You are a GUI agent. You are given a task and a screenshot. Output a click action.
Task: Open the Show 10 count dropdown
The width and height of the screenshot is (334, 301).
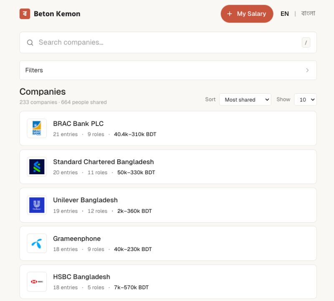(305, 100)
